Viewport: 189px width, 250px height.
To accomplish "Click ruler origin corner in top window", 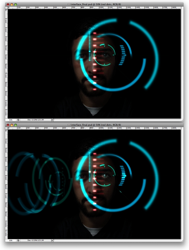I will (7, 8).
